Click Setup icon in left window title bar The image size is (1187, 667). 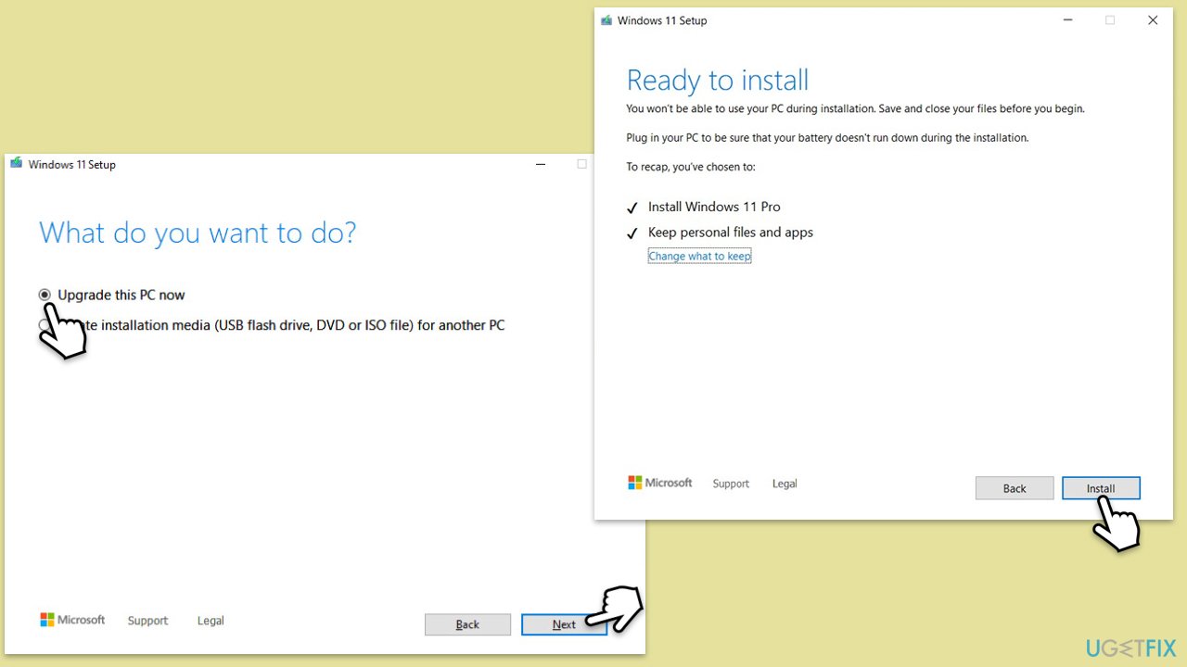(17, 164)
